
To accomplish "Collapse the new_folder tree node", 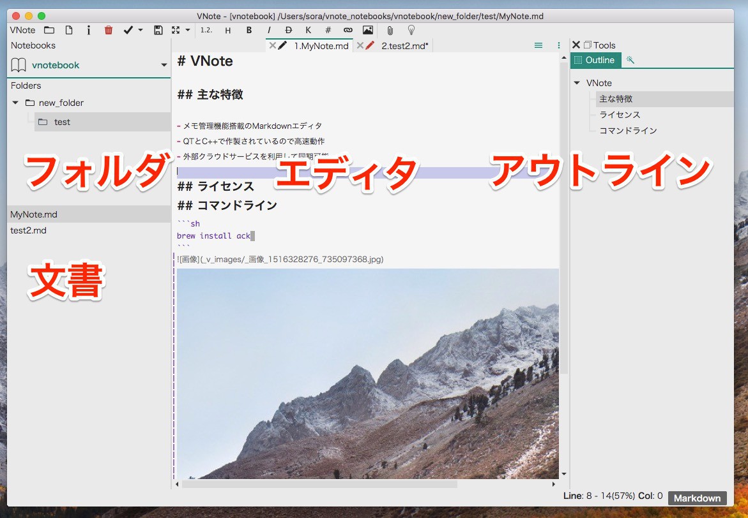I will (x=15, y=103).
